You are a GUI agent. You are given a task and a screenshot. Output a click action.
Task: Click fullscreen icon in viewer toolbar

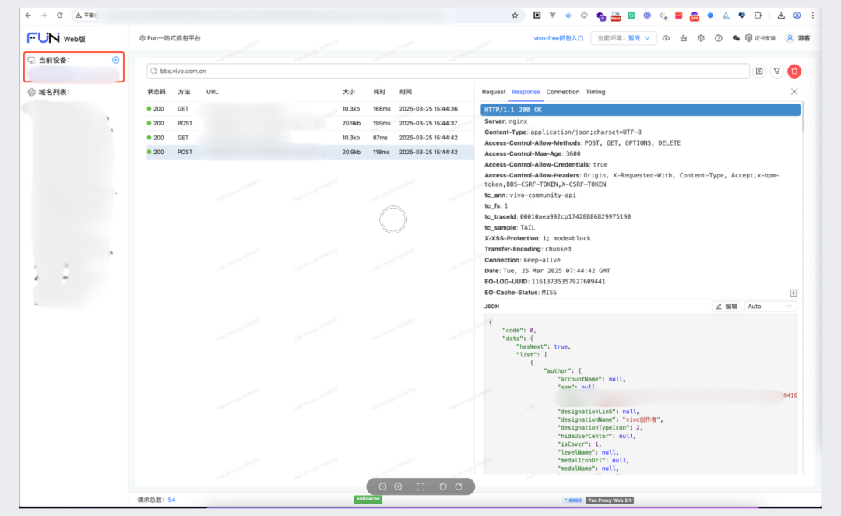[x=420, y=486]
